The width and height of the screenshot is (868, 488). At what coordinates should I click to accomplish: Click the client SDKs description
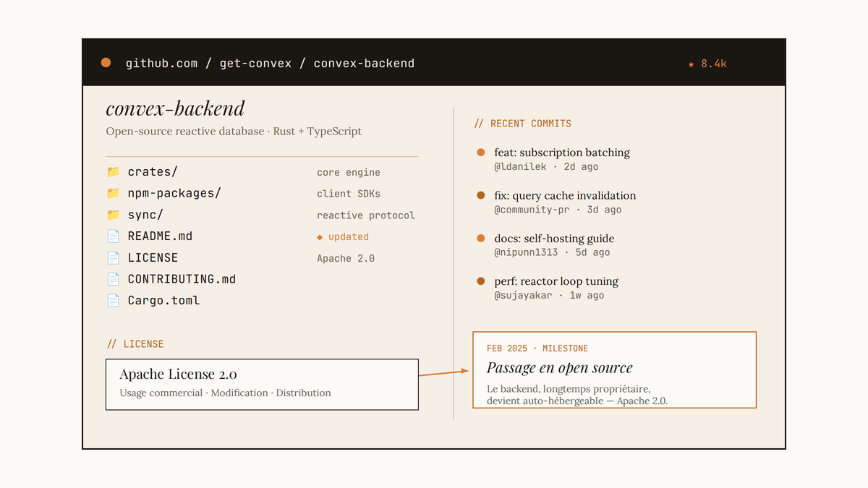pos(349,194)
